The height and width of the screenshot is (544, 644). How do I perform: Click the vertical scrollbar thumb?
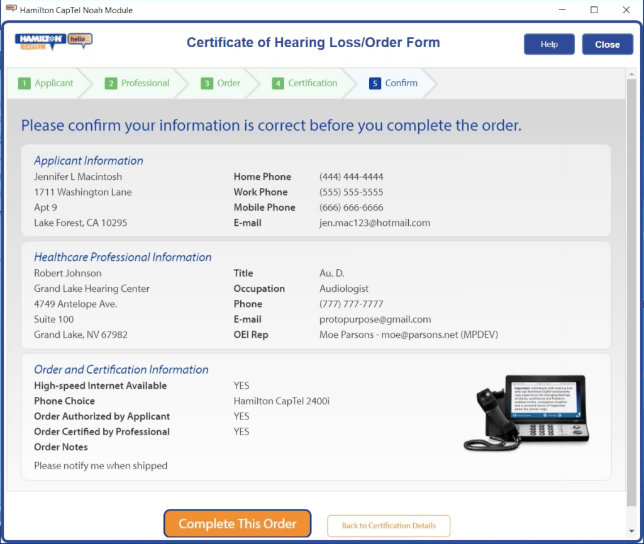631,292
